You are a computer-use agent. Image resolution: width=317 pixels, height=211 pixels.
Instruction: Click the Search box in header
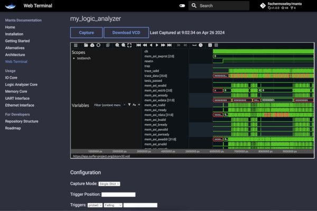[219, 6]
